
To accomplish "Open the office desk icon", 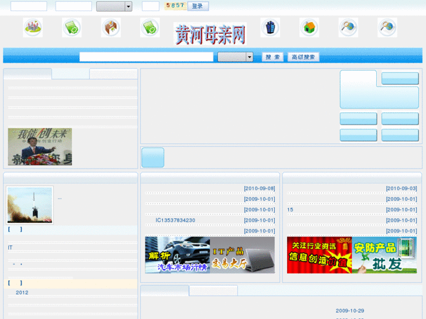I will click(111, 28).
